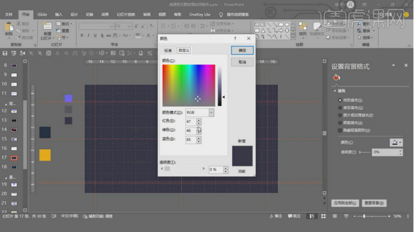The height and width of the screenshot is (232, 414).
Task: Open the Select dropdown in editing group
Action: pyautogui.click(x=365, y=38)
